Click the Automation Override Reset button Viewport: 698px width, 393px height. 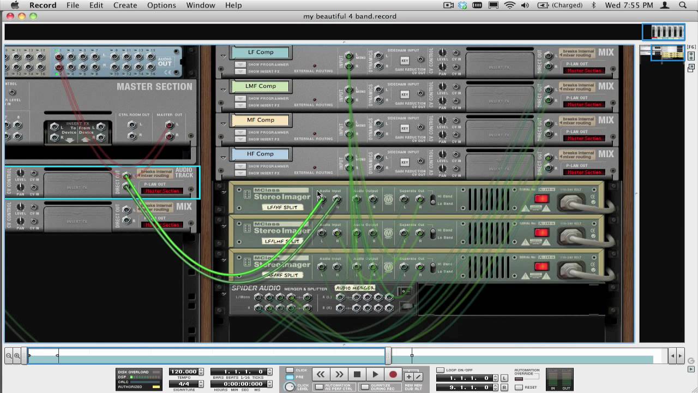pyautogui.click(x=519, y=387)
